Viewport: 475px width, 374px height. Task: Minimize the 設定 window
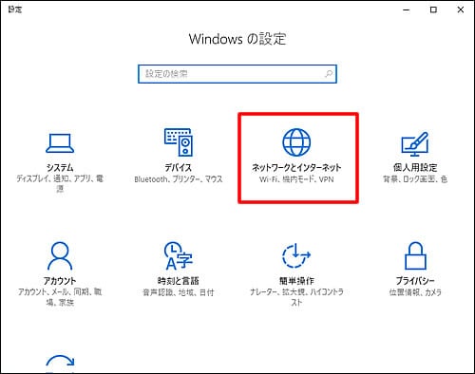407,9
